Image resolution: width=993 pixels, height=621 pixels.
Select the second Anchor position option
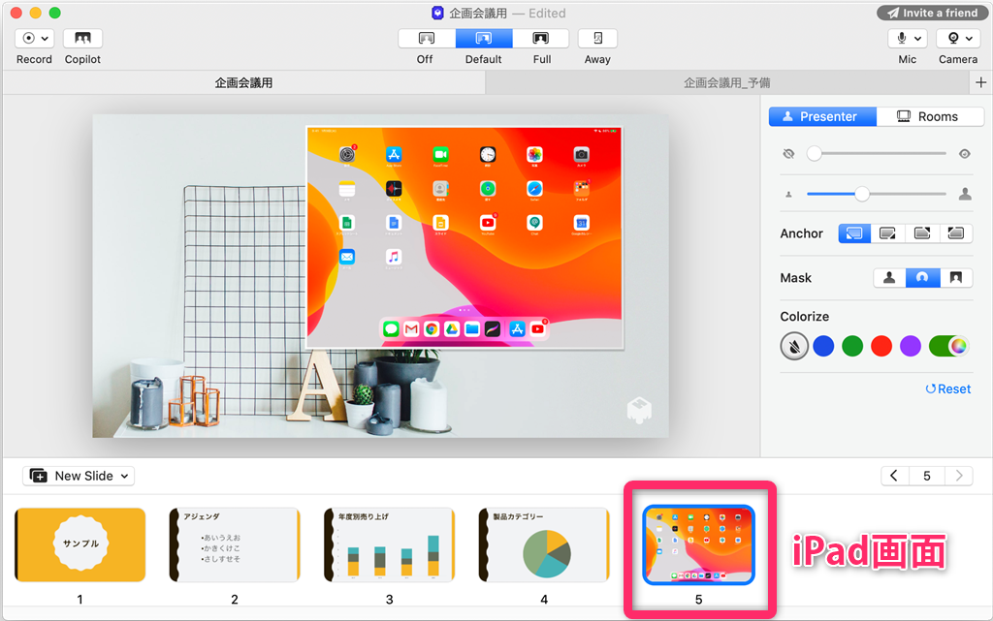(x=888, y=233)
